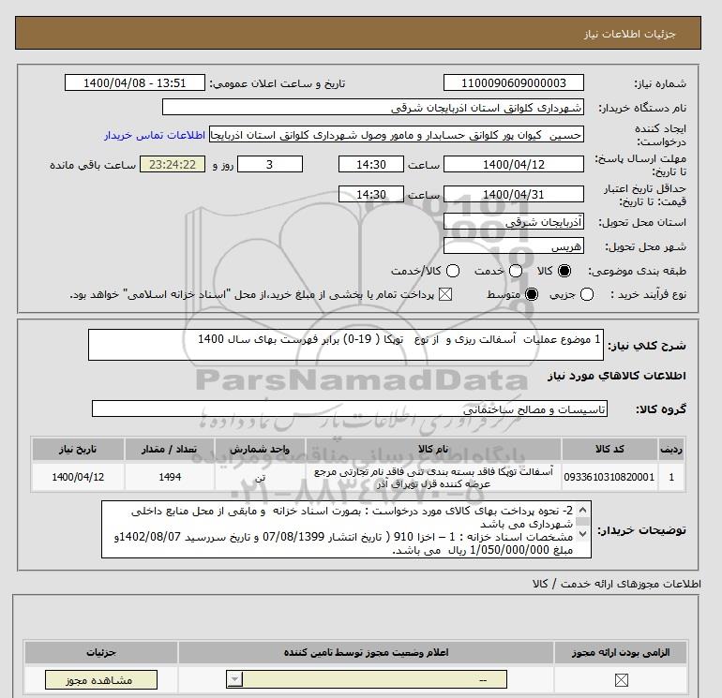
Task: Click the response deadline date 1400/04/12 field
Action: 514,164
